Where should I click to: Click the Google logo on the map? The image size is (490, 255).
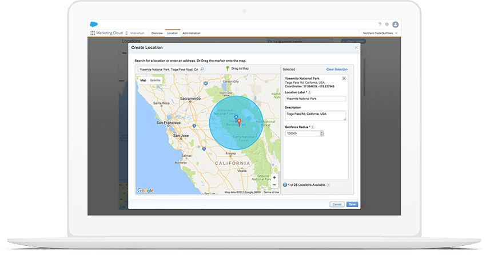(146, 191)
